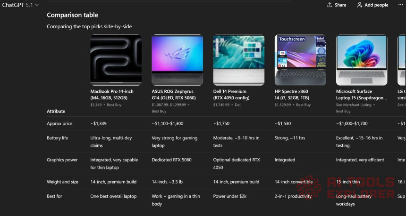Open the Microsoft Surface Laptop 15 product image
Image resolution: width=406 pixels, height=216 pixels.
tap(362, 60)
